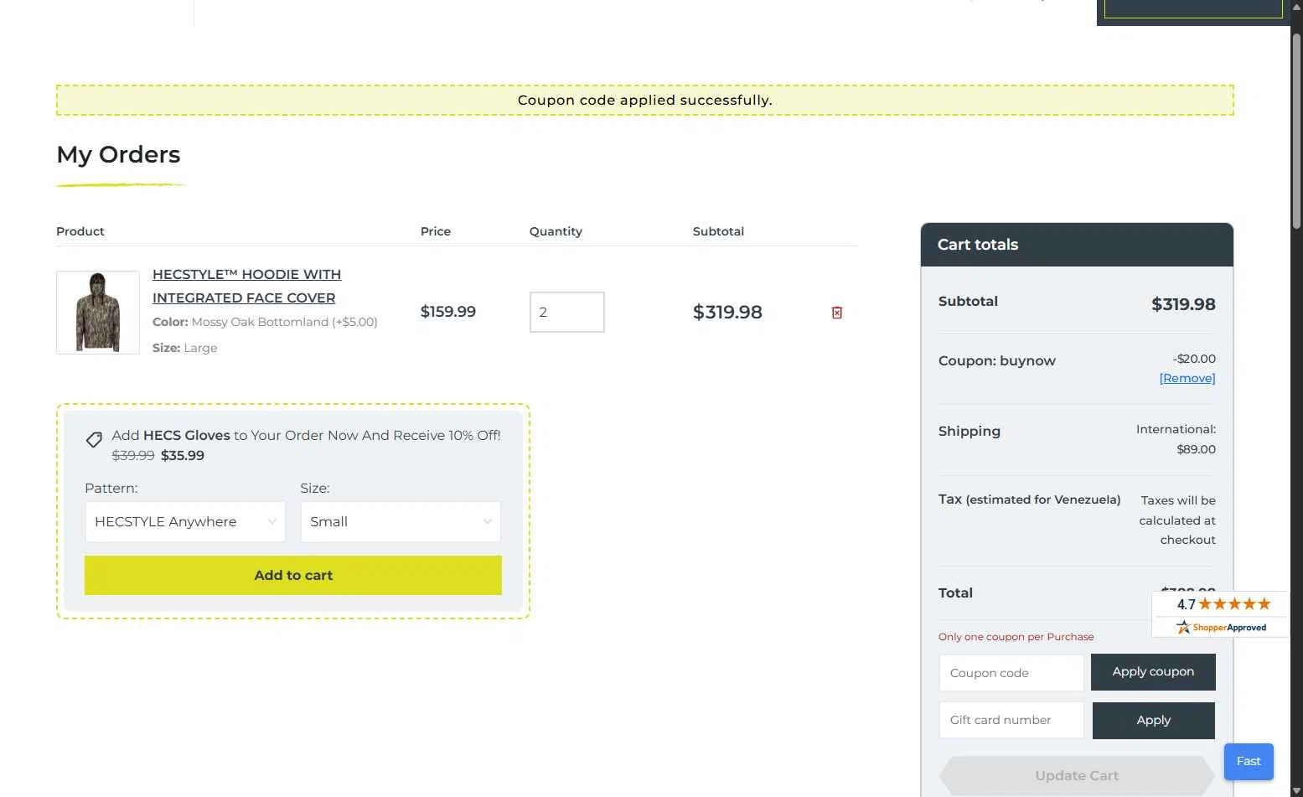
Task: Remove the hoodie item with red trash icon
Action: click(x=836, y=313)
